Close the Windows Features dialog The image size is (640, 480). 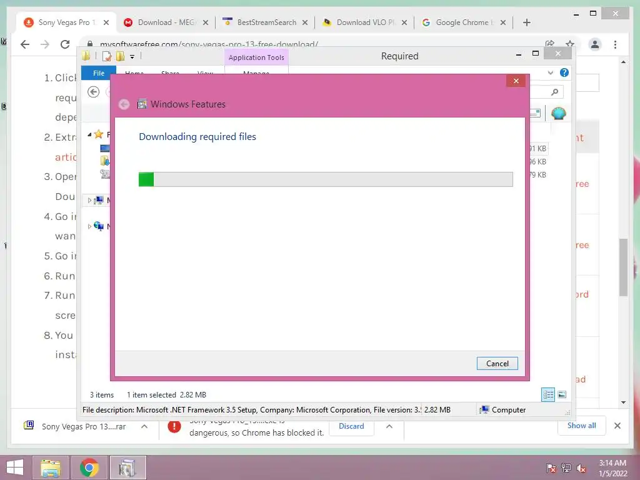pyautogui.click(x=516, y=81)
